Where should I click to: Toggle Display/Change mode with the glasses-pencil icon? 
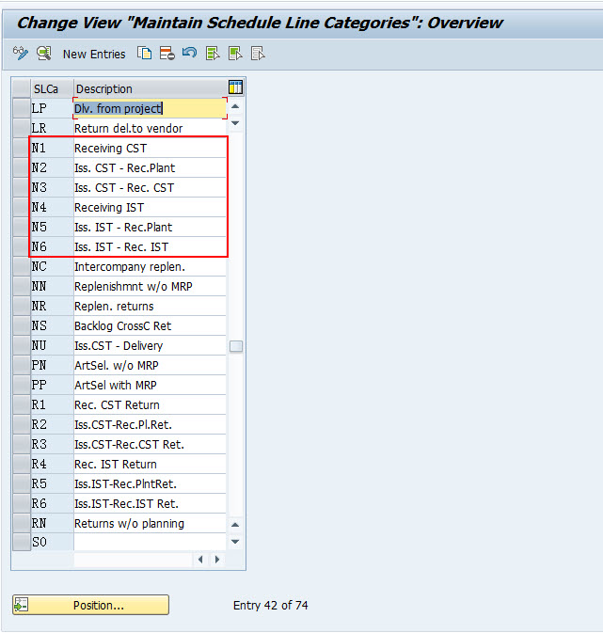click(21, 54)
